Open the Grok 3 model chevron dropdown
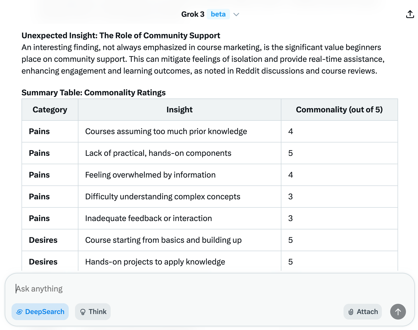Image resolution: width=418 pixels, height=330 pixels. click(x=236, y=14)
